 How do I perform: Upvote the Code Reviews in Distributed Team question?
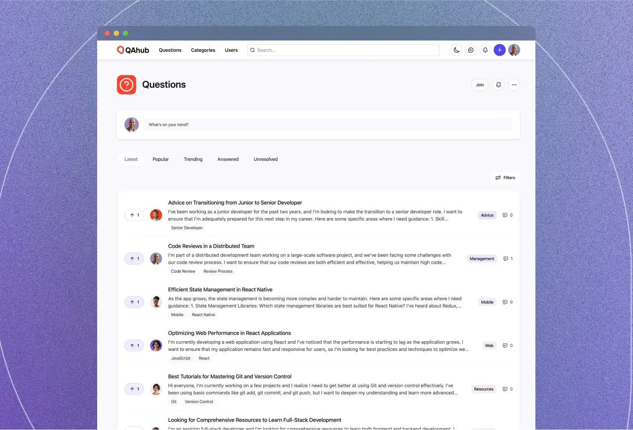135,259
